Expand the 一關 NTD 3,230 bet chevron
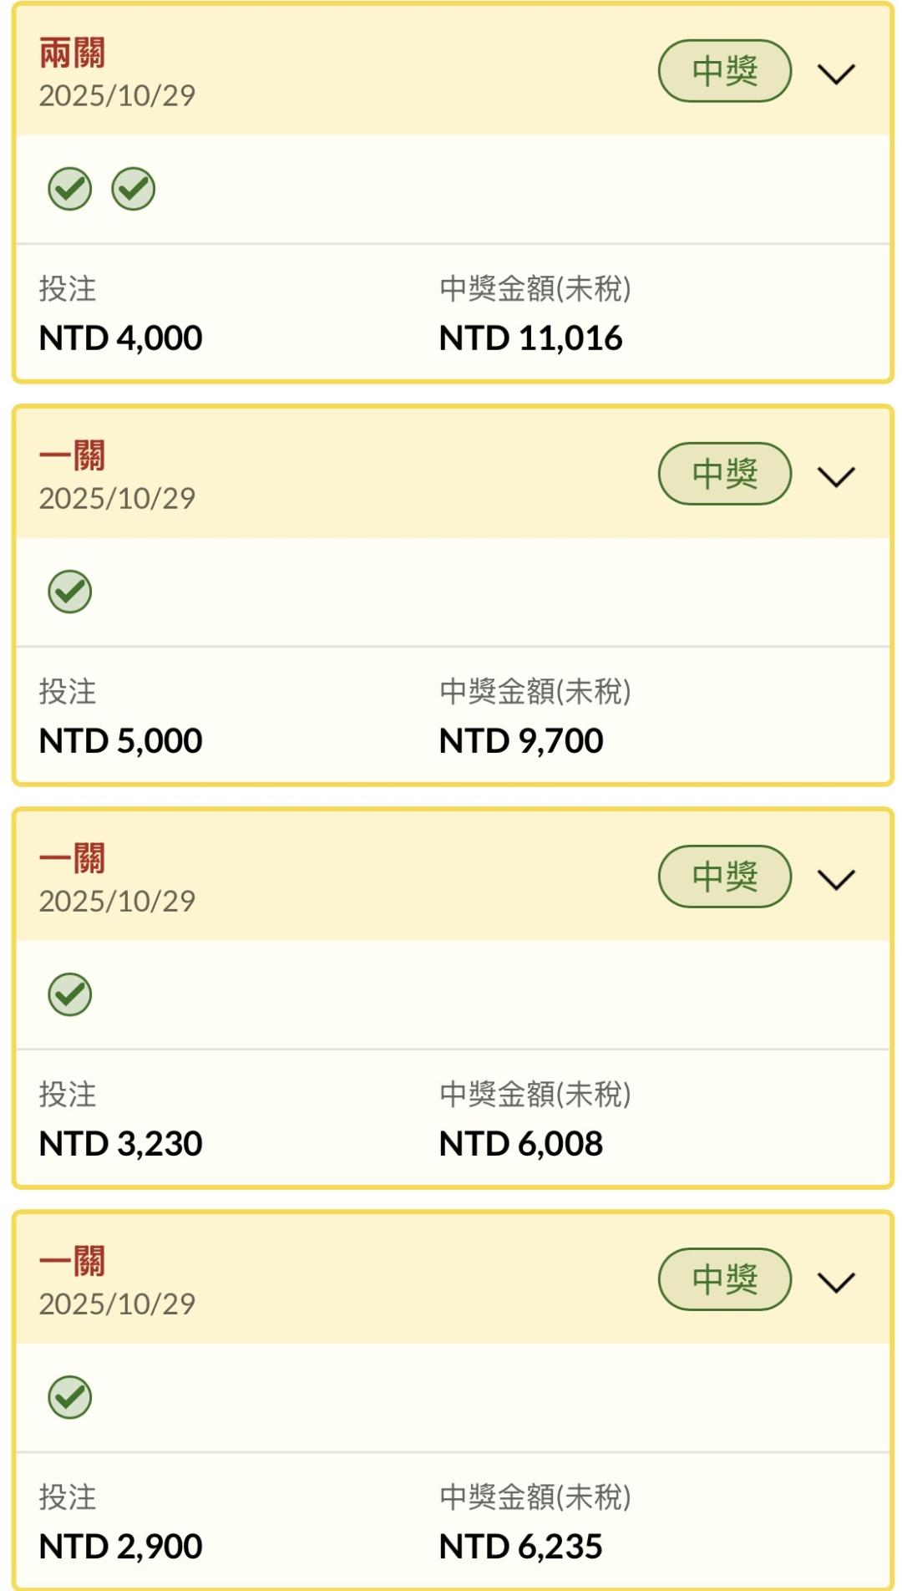902x1591 pixels. click(x=836, y=879)
